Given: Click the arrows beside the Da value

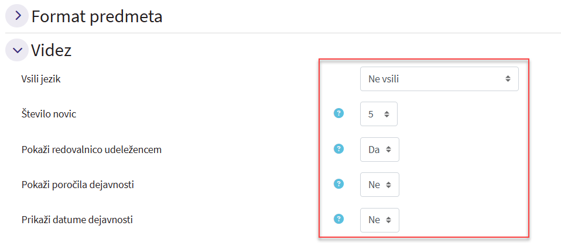Looking at the screenshot, I should 389,150.
